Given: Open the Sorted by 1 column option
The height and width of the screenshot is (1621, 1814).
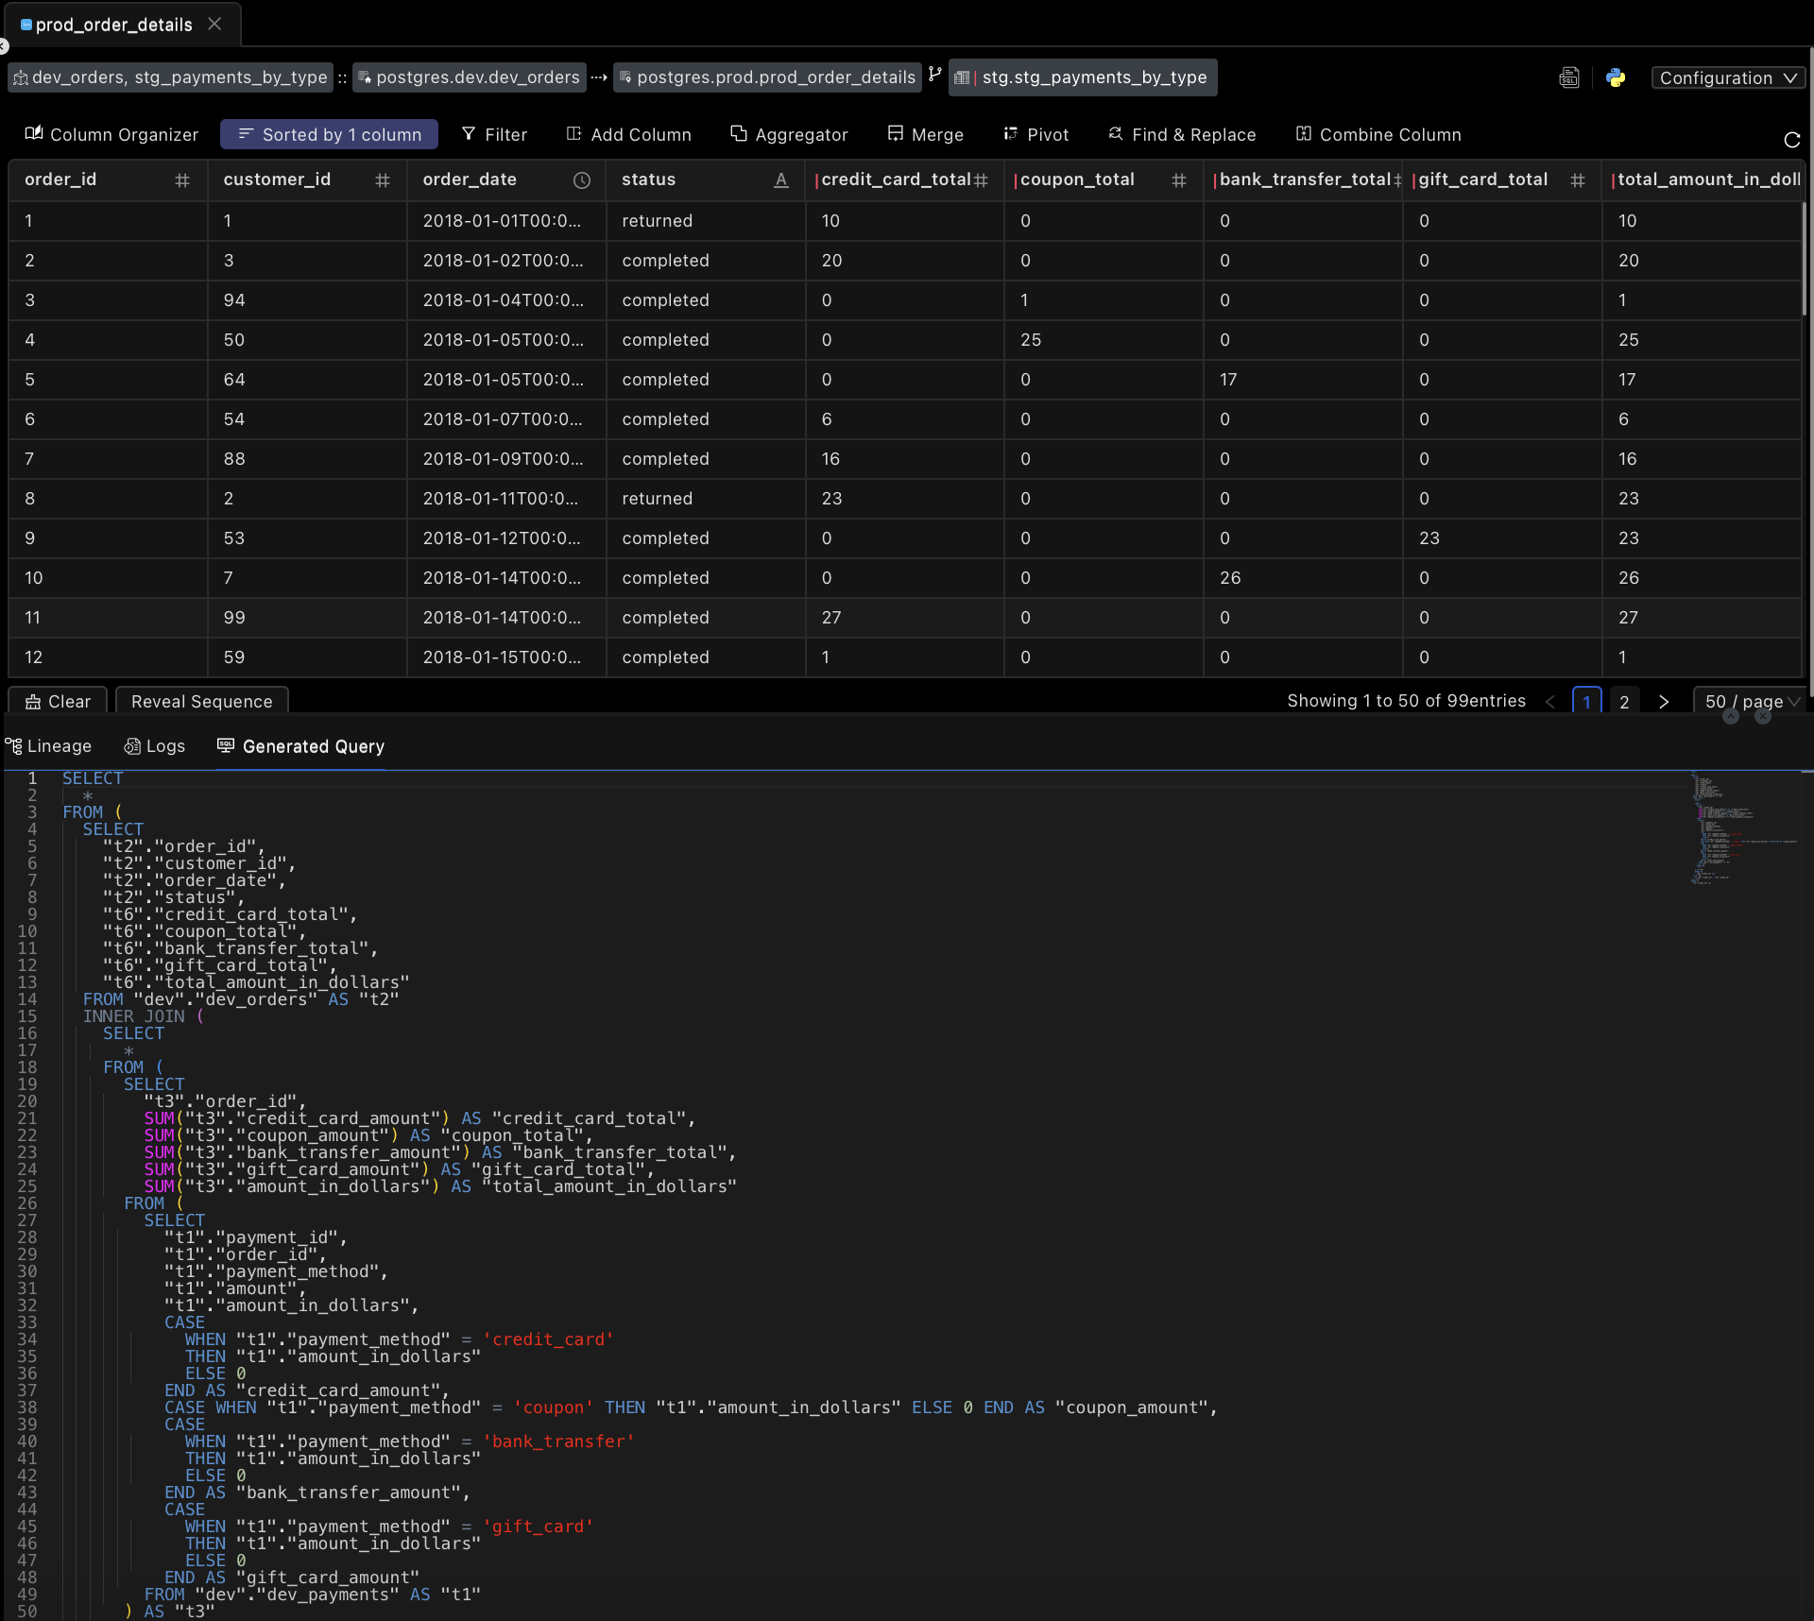Looking at the screenshot, I should point(329,134).
